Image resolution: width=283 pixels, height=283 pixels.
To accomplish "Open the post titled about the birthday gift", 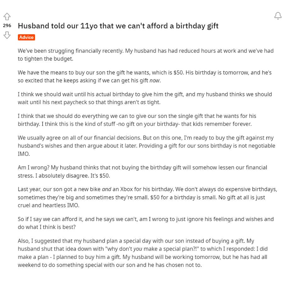I will 119,26.
